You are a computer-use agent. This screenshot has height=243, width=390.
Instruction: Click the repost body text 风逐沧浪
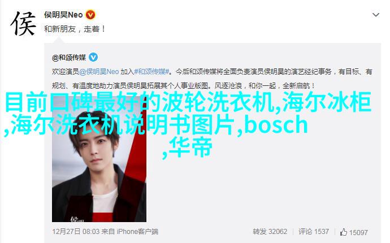[228, 86]
